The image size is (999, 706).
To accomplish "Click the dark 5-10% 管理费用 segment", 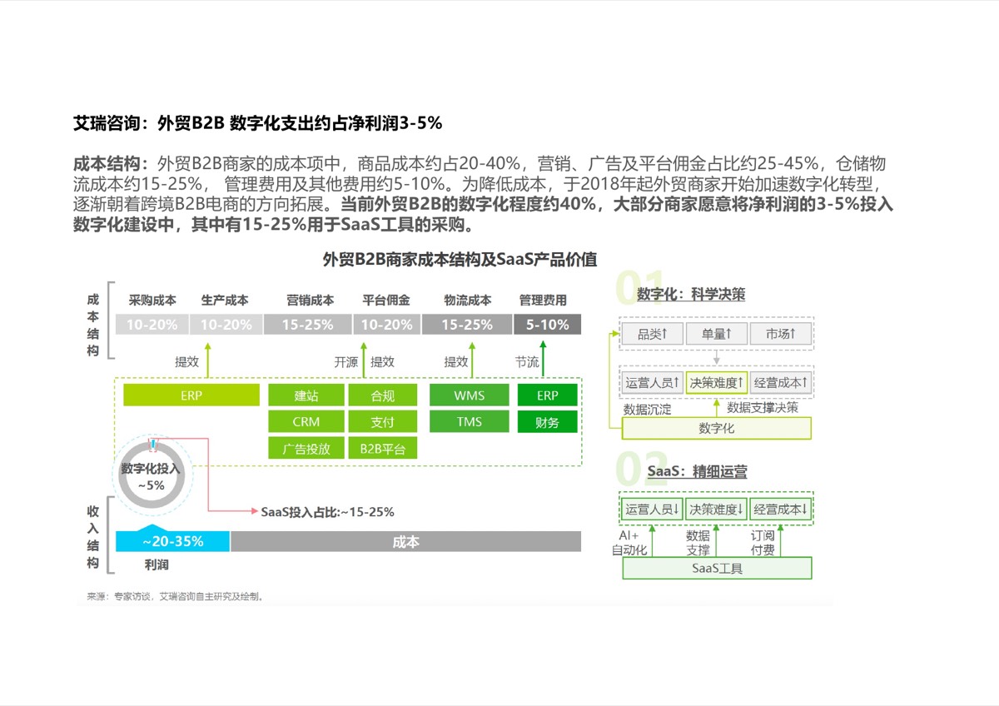I will click(547, 325).
